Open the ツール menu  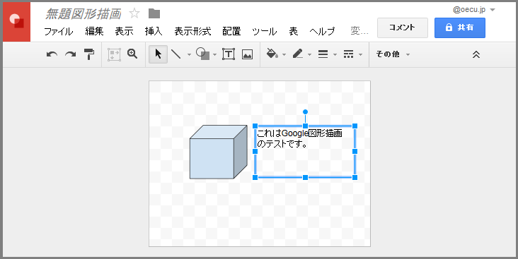point(264,31)
